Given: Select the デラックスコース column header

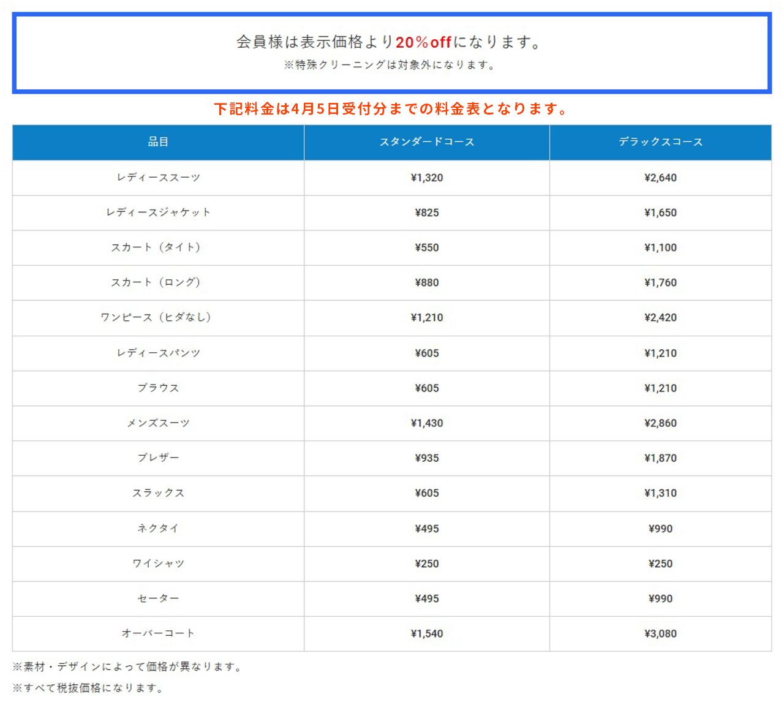Looking at the screenshot, I should click(660, 142).
